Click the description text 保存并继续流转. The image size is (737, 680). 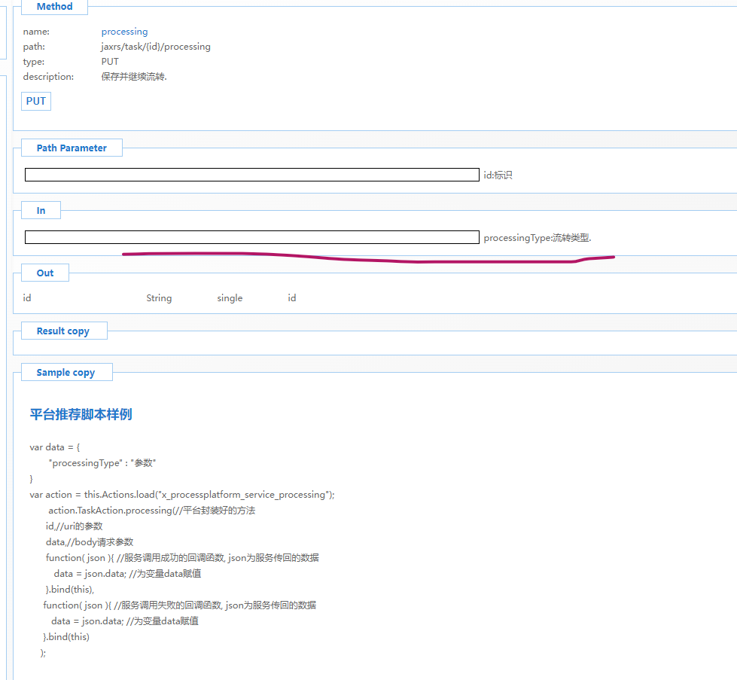tap(134, 77)
